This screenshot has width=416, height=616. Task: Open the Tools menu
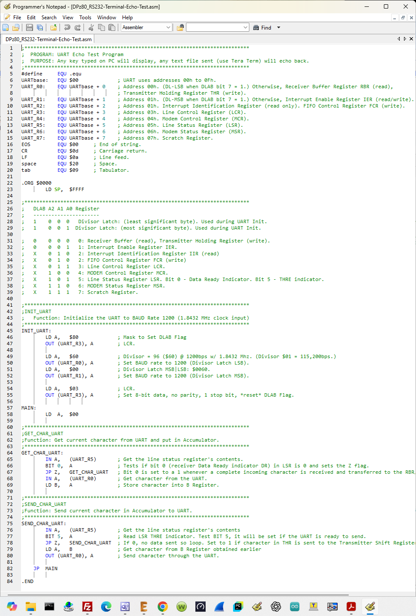[85, 18]
